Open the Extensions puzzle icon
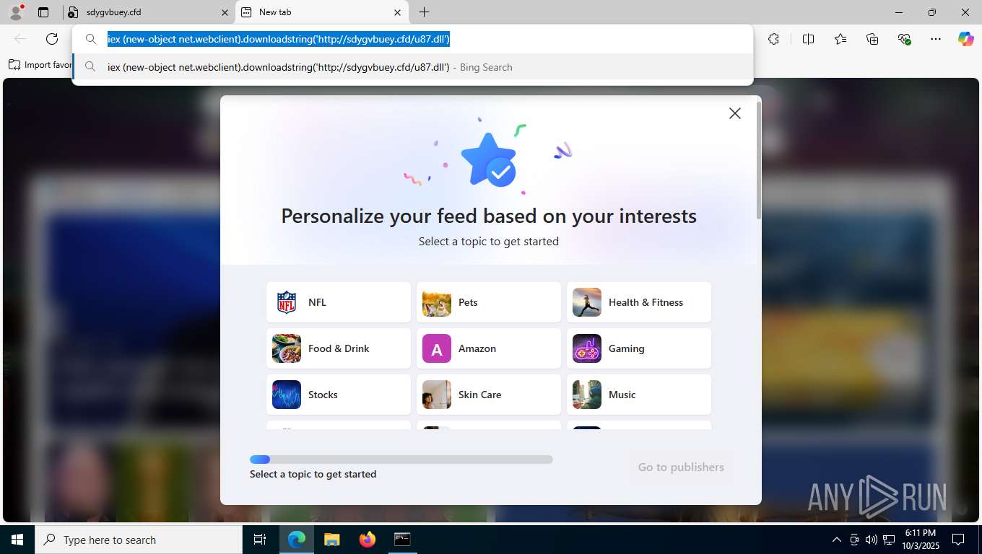The image size is (982, 554). [773, 39]
